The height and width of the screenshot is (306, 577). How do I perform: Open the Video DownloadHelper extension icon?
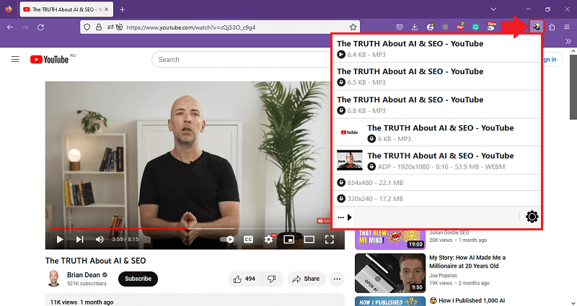coord(537,27)
